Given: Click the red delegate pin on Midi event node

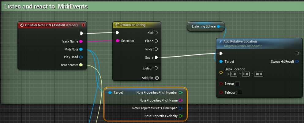Looking at the screenshot, I should click(x=83, y=25).
